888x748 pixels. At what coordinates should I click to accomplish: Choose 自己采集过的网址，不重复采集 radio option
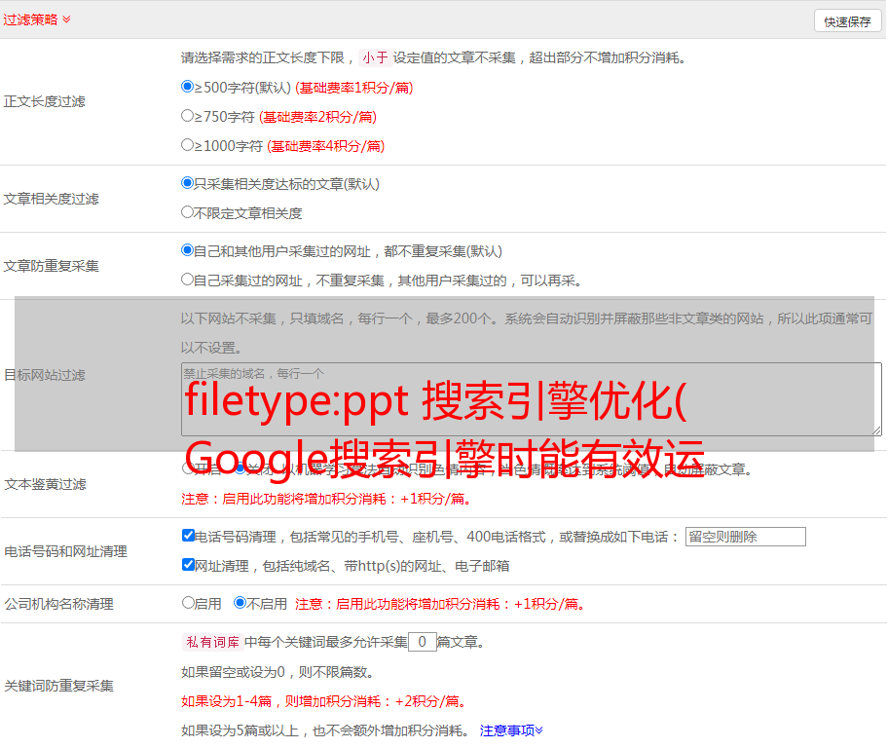[187, 280]
